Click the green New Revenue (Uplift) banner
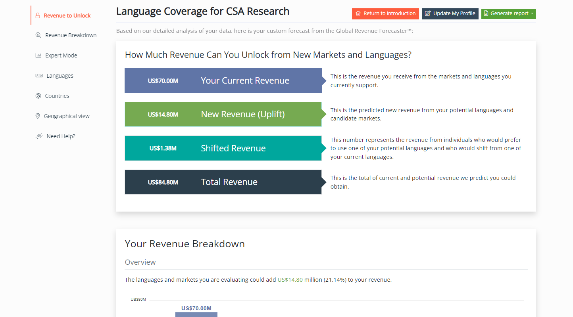Viewport: 573px width, 317px height. [x=223, y=115]
